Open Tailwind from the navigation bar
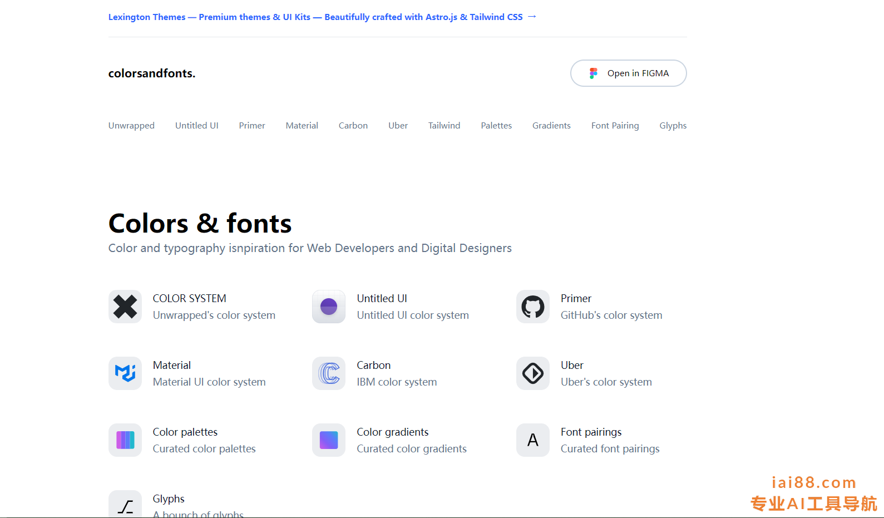This screenshot has height=518, width=884. 445,126
